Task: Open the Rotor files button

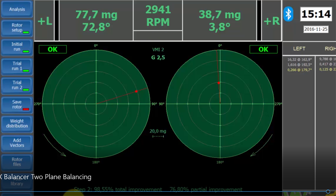Action: tap(17, 162)
